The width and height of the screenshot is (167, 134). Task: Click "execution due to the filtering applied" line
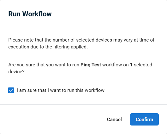[48, 47]
